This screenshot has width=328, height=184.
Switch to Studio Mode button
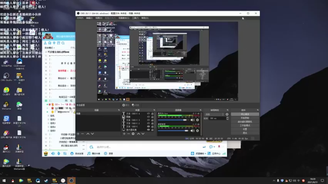click(245, 126)
